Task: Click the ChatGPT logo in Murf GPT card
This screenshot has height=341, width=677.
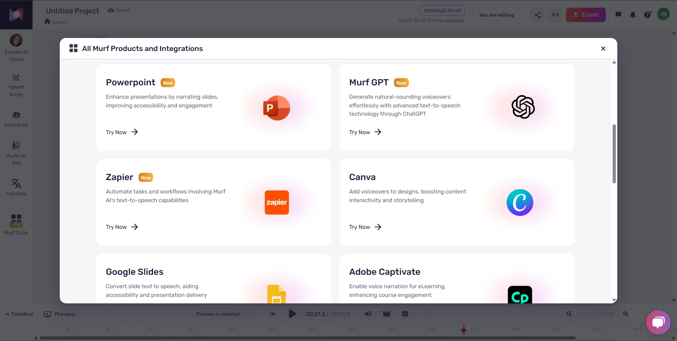Action: 523,107
